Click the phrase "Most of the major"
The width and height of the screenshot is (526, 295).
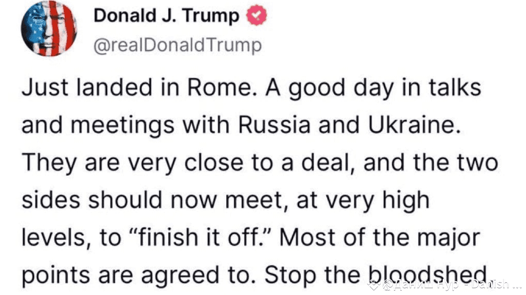379,238
